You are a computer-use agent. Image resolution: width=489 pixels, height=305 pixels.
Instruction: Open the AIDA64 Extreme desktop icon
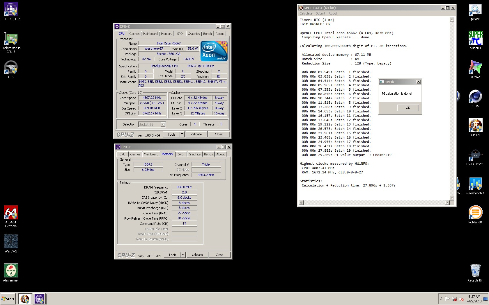[11, 216]
